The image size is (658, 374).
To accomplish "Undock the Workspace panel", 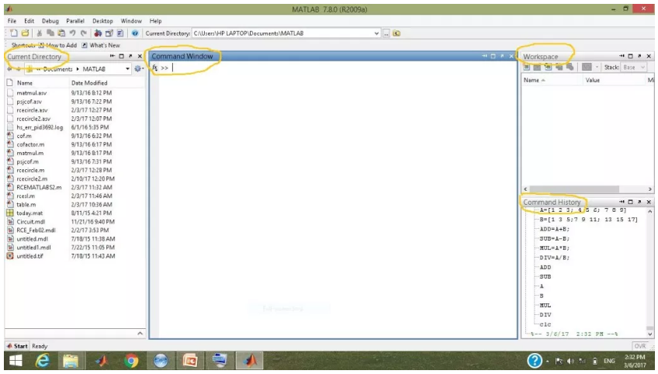I will pos(639,56).
